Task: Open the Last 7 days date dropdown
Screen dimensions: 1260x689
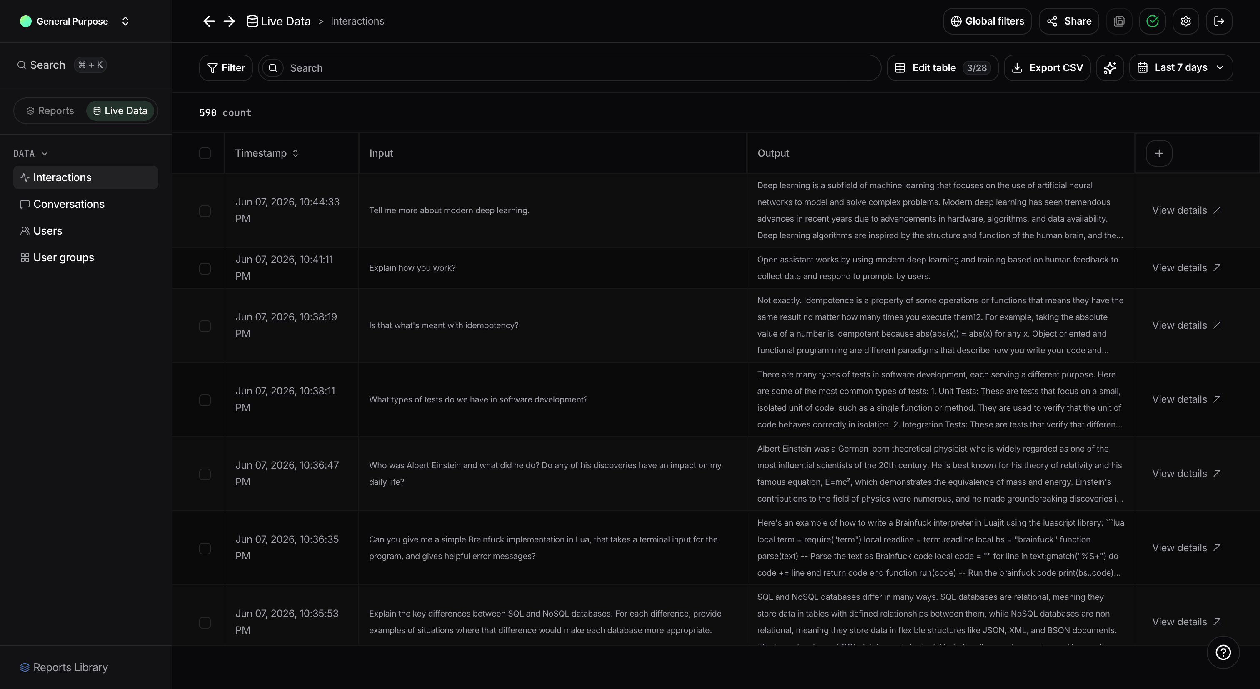Action: click(x=1181, y=67)
